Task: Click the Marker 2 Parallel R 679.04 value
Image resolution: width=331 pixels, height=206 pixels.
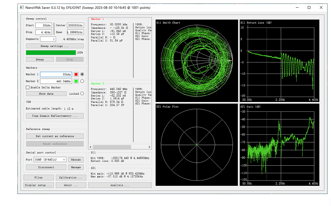Action: coord(116,102)
